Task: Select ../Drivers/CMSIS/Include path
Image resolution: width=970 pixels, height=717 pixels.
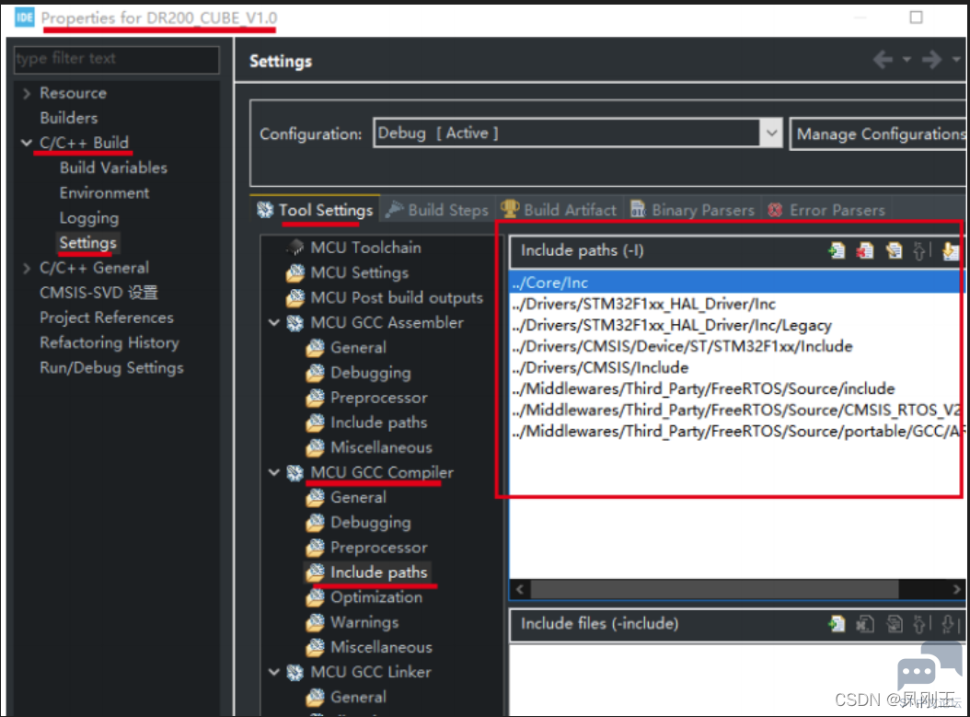Action: coord(736,367)
